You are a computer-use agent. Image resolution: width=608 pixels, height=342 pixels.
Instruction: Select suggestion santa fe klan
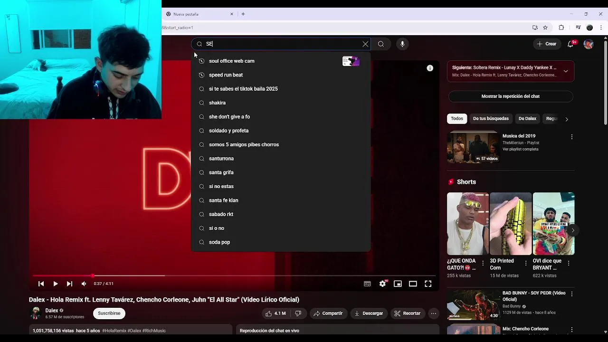(x=281, y=200)
